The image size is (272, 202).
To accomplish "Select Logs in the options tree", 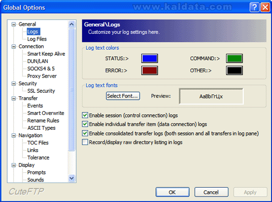I will [x=33, y=32].
